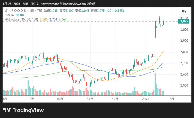Click the 2,800 price axis label
The height and width of the screenshot is (118, 194).
(x=184, y=52)
